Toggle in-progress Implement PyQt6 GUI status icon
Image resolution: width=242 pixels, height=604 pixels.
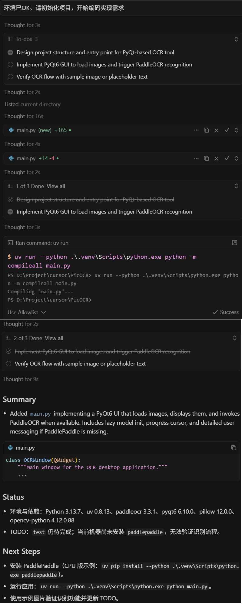10,212
